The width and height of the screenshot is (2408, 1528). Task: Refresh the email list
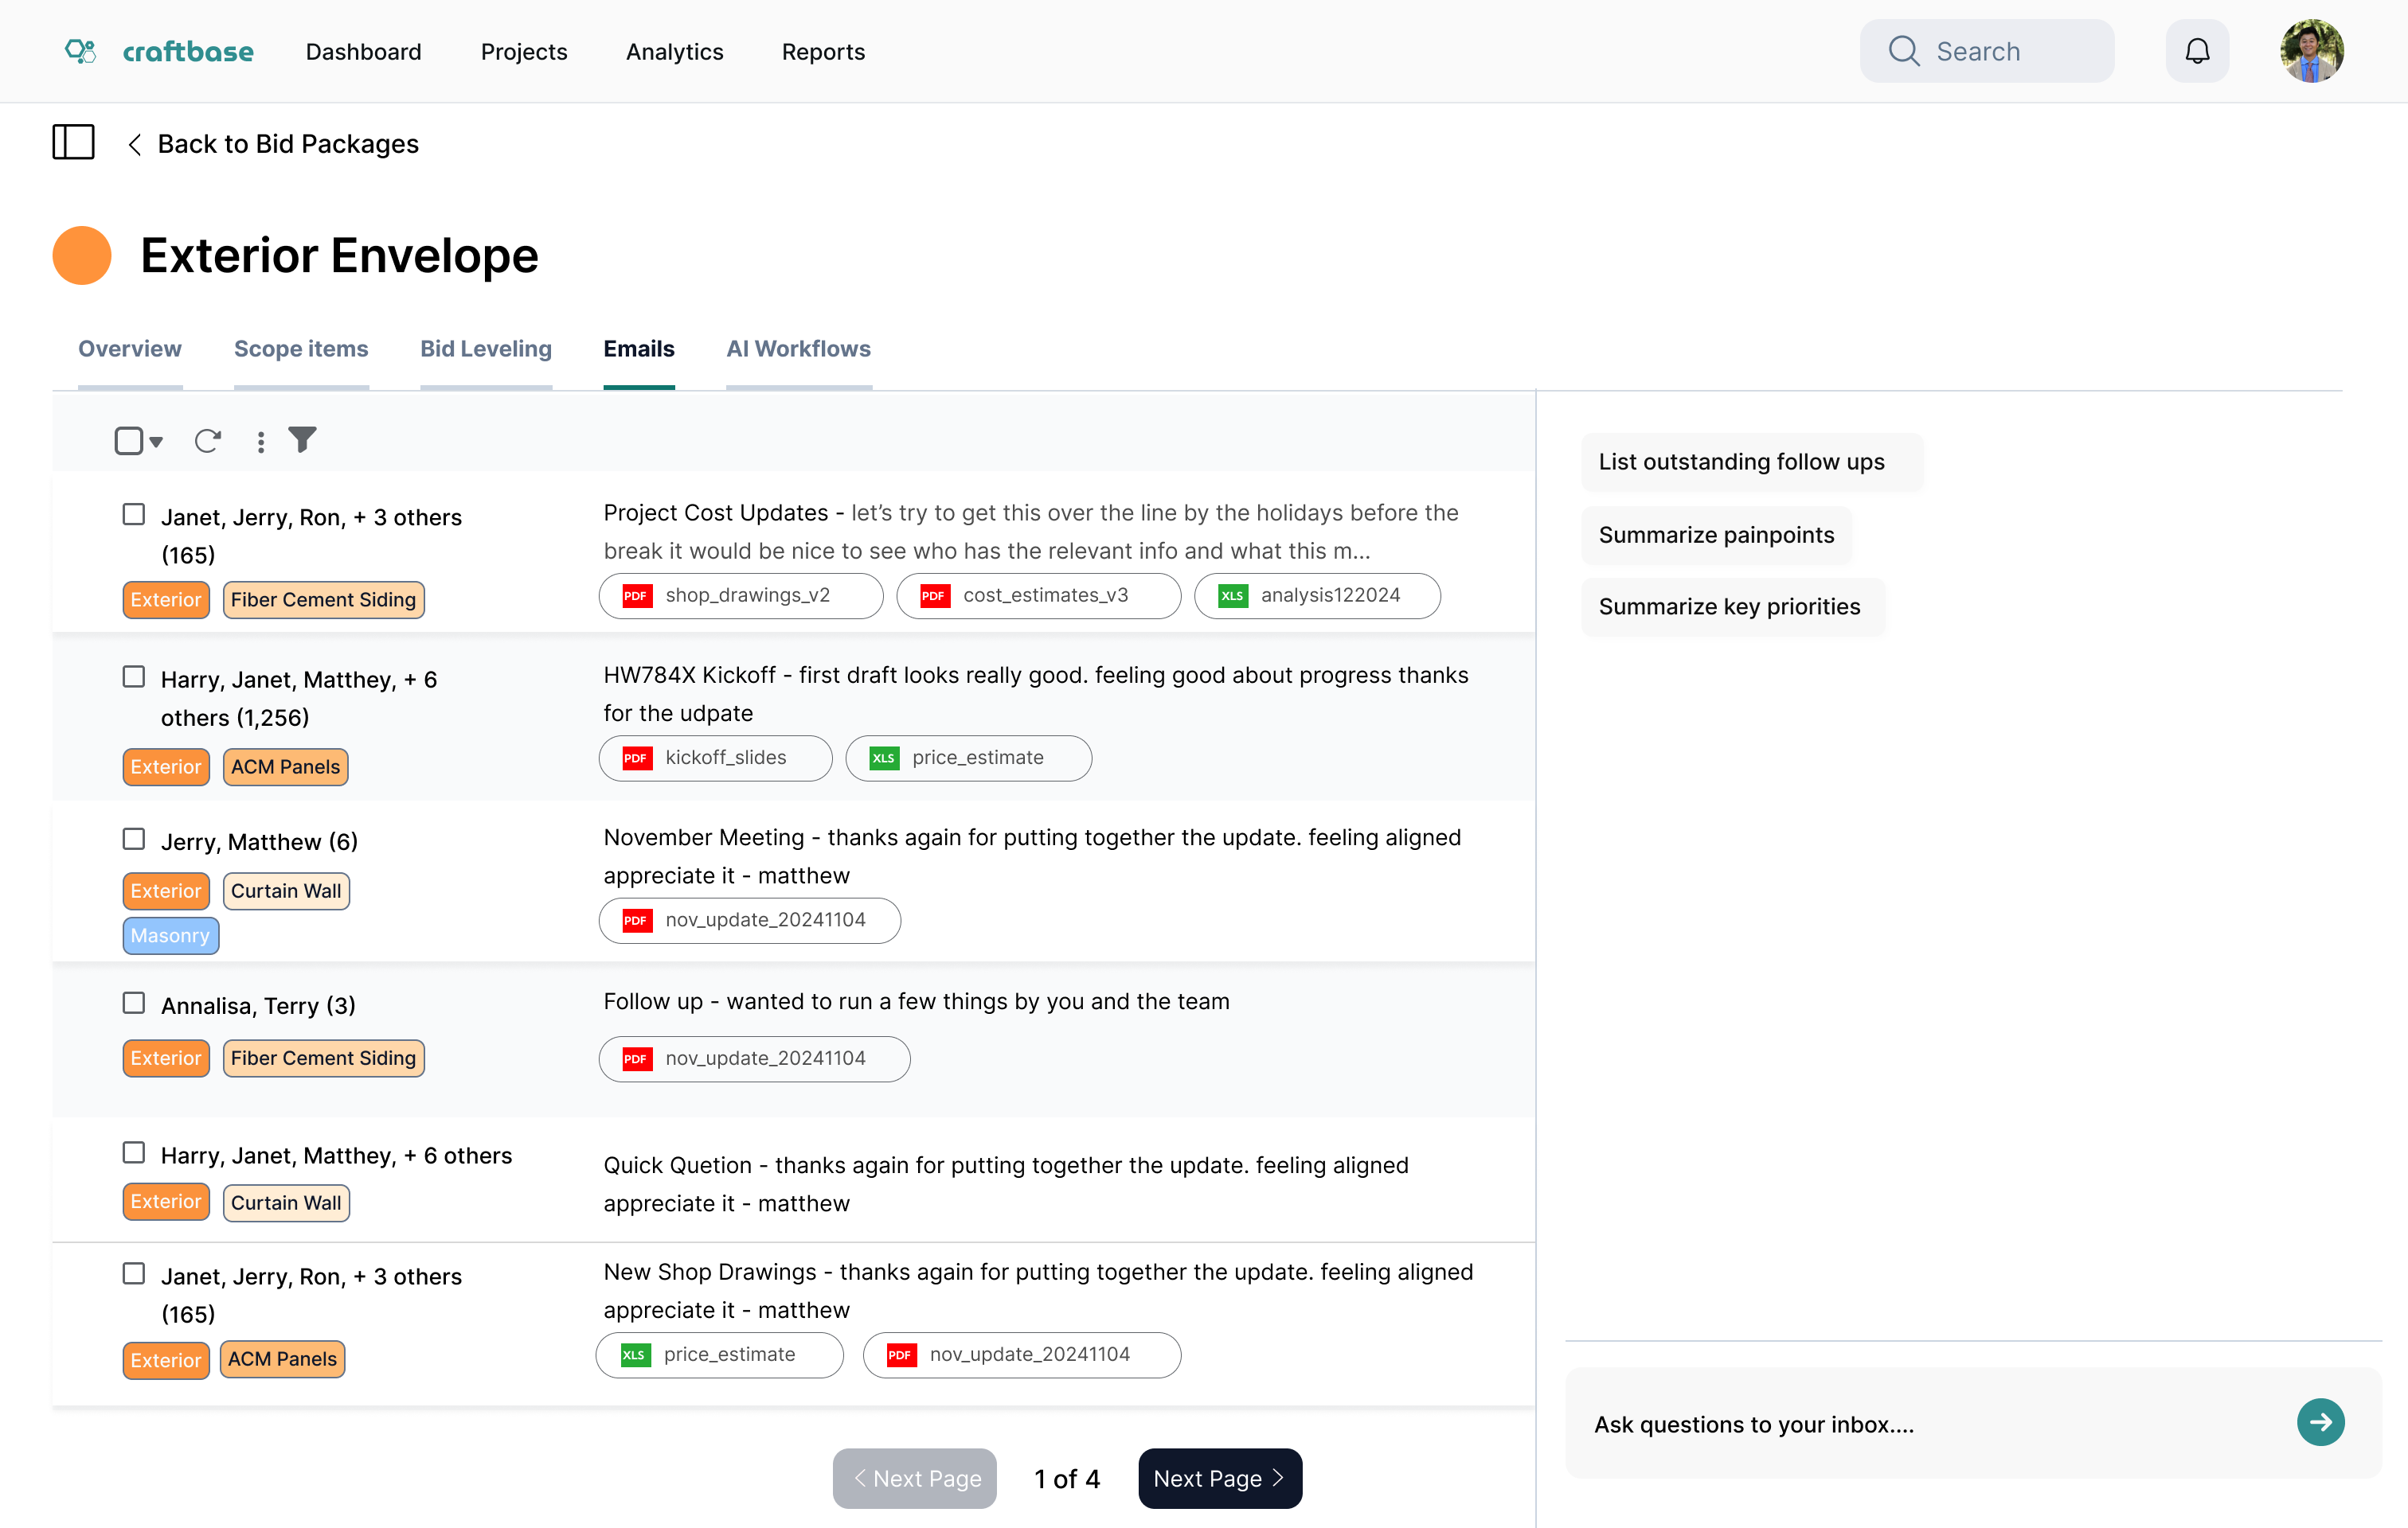pos(207,441)
